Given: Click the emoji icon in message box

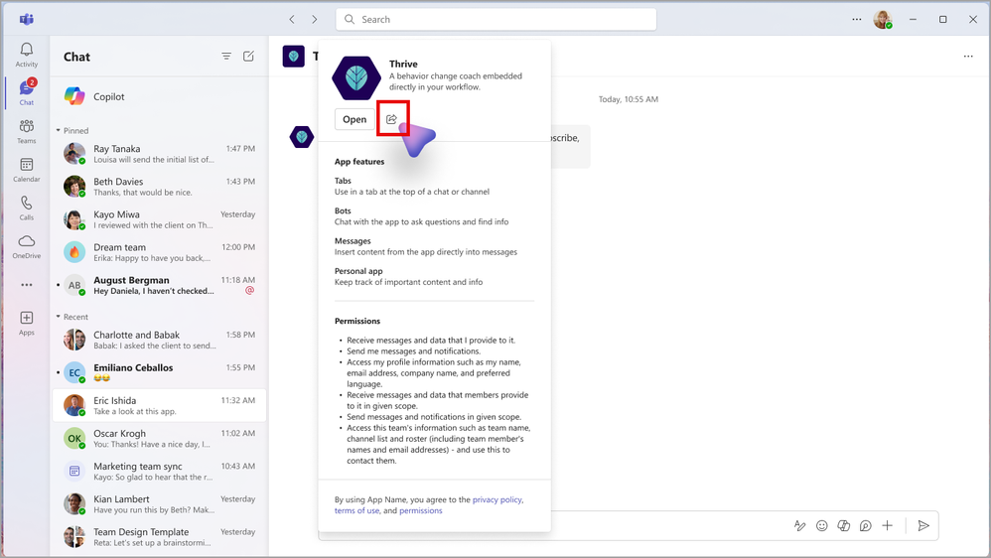Looking at the screenshot, I should click(821, 526).
